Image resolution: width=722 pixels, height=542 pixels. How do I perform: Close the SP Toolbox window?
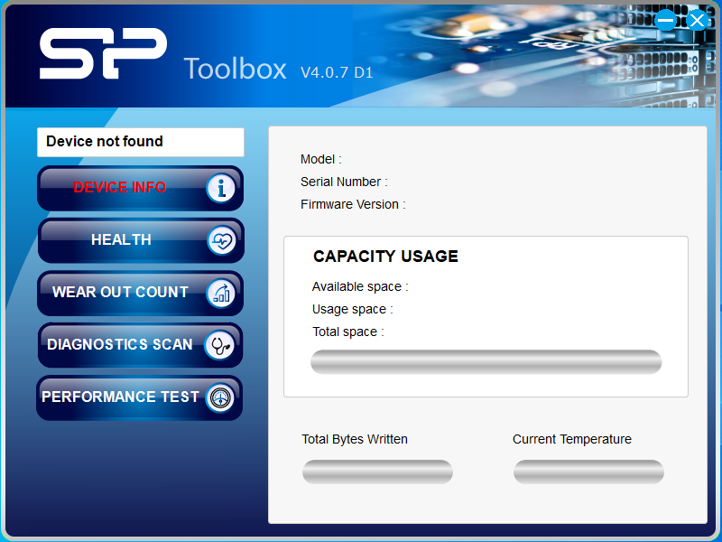point(697,20)
